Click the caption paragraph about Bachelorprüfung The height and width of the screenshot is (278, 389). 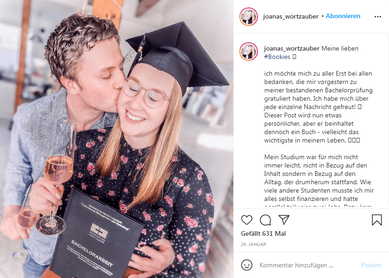[x=319, y=107]
